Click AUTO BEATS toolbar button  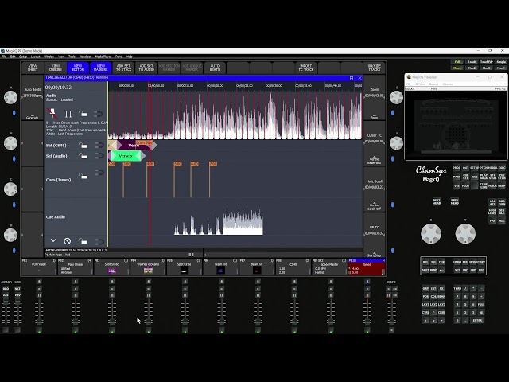pyautogui.click(x=215, y=68)
